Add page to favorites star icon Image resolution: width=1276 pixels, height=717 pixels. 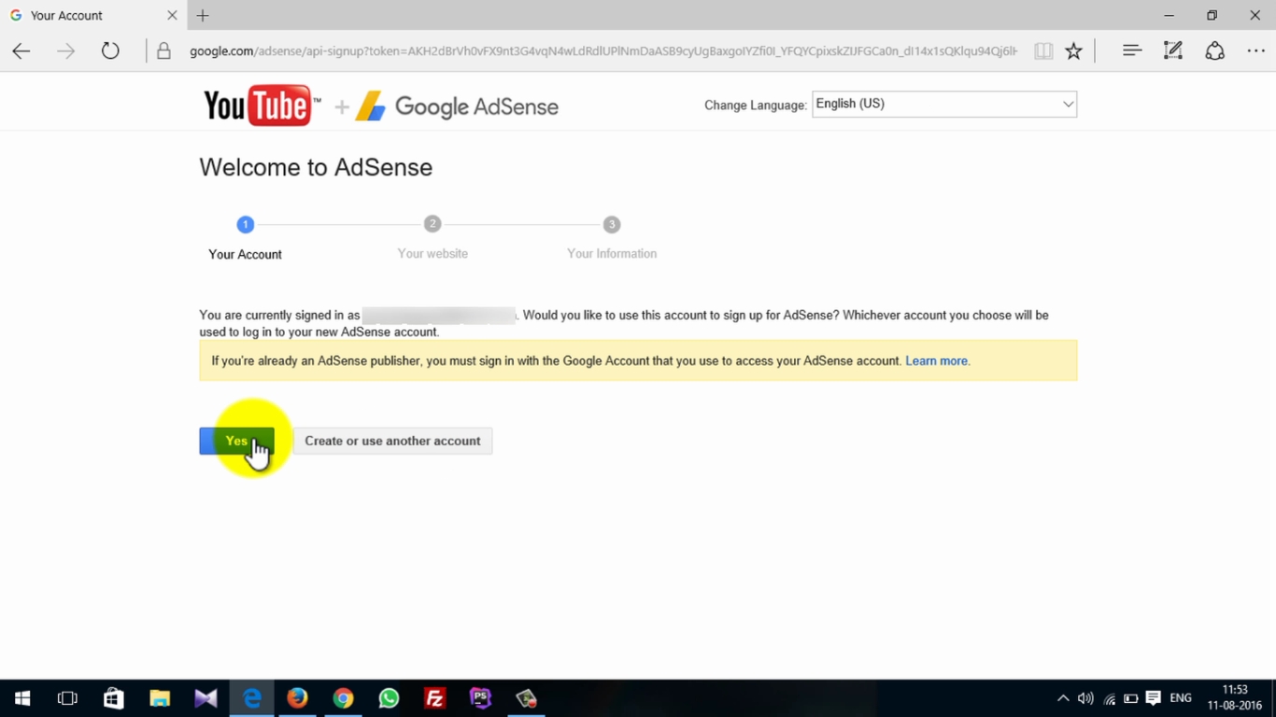1074,51
